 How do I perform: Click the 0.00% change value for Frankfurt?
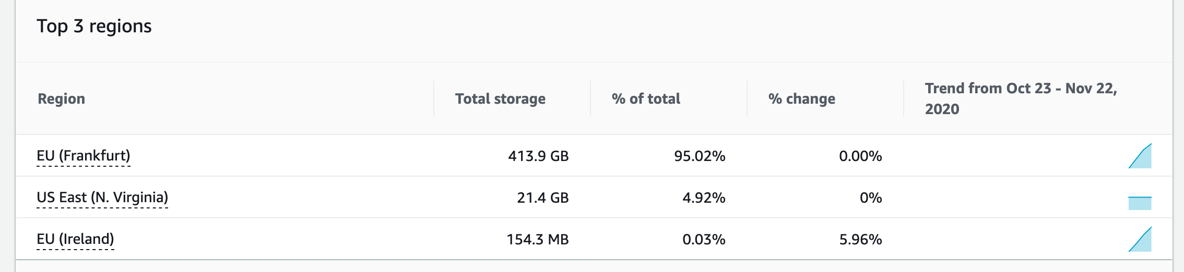[860, 156]
